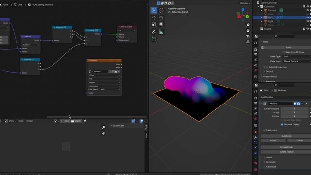The image size is (311, 175).
Task: Open View From dropdown
Action: point(297,61)
